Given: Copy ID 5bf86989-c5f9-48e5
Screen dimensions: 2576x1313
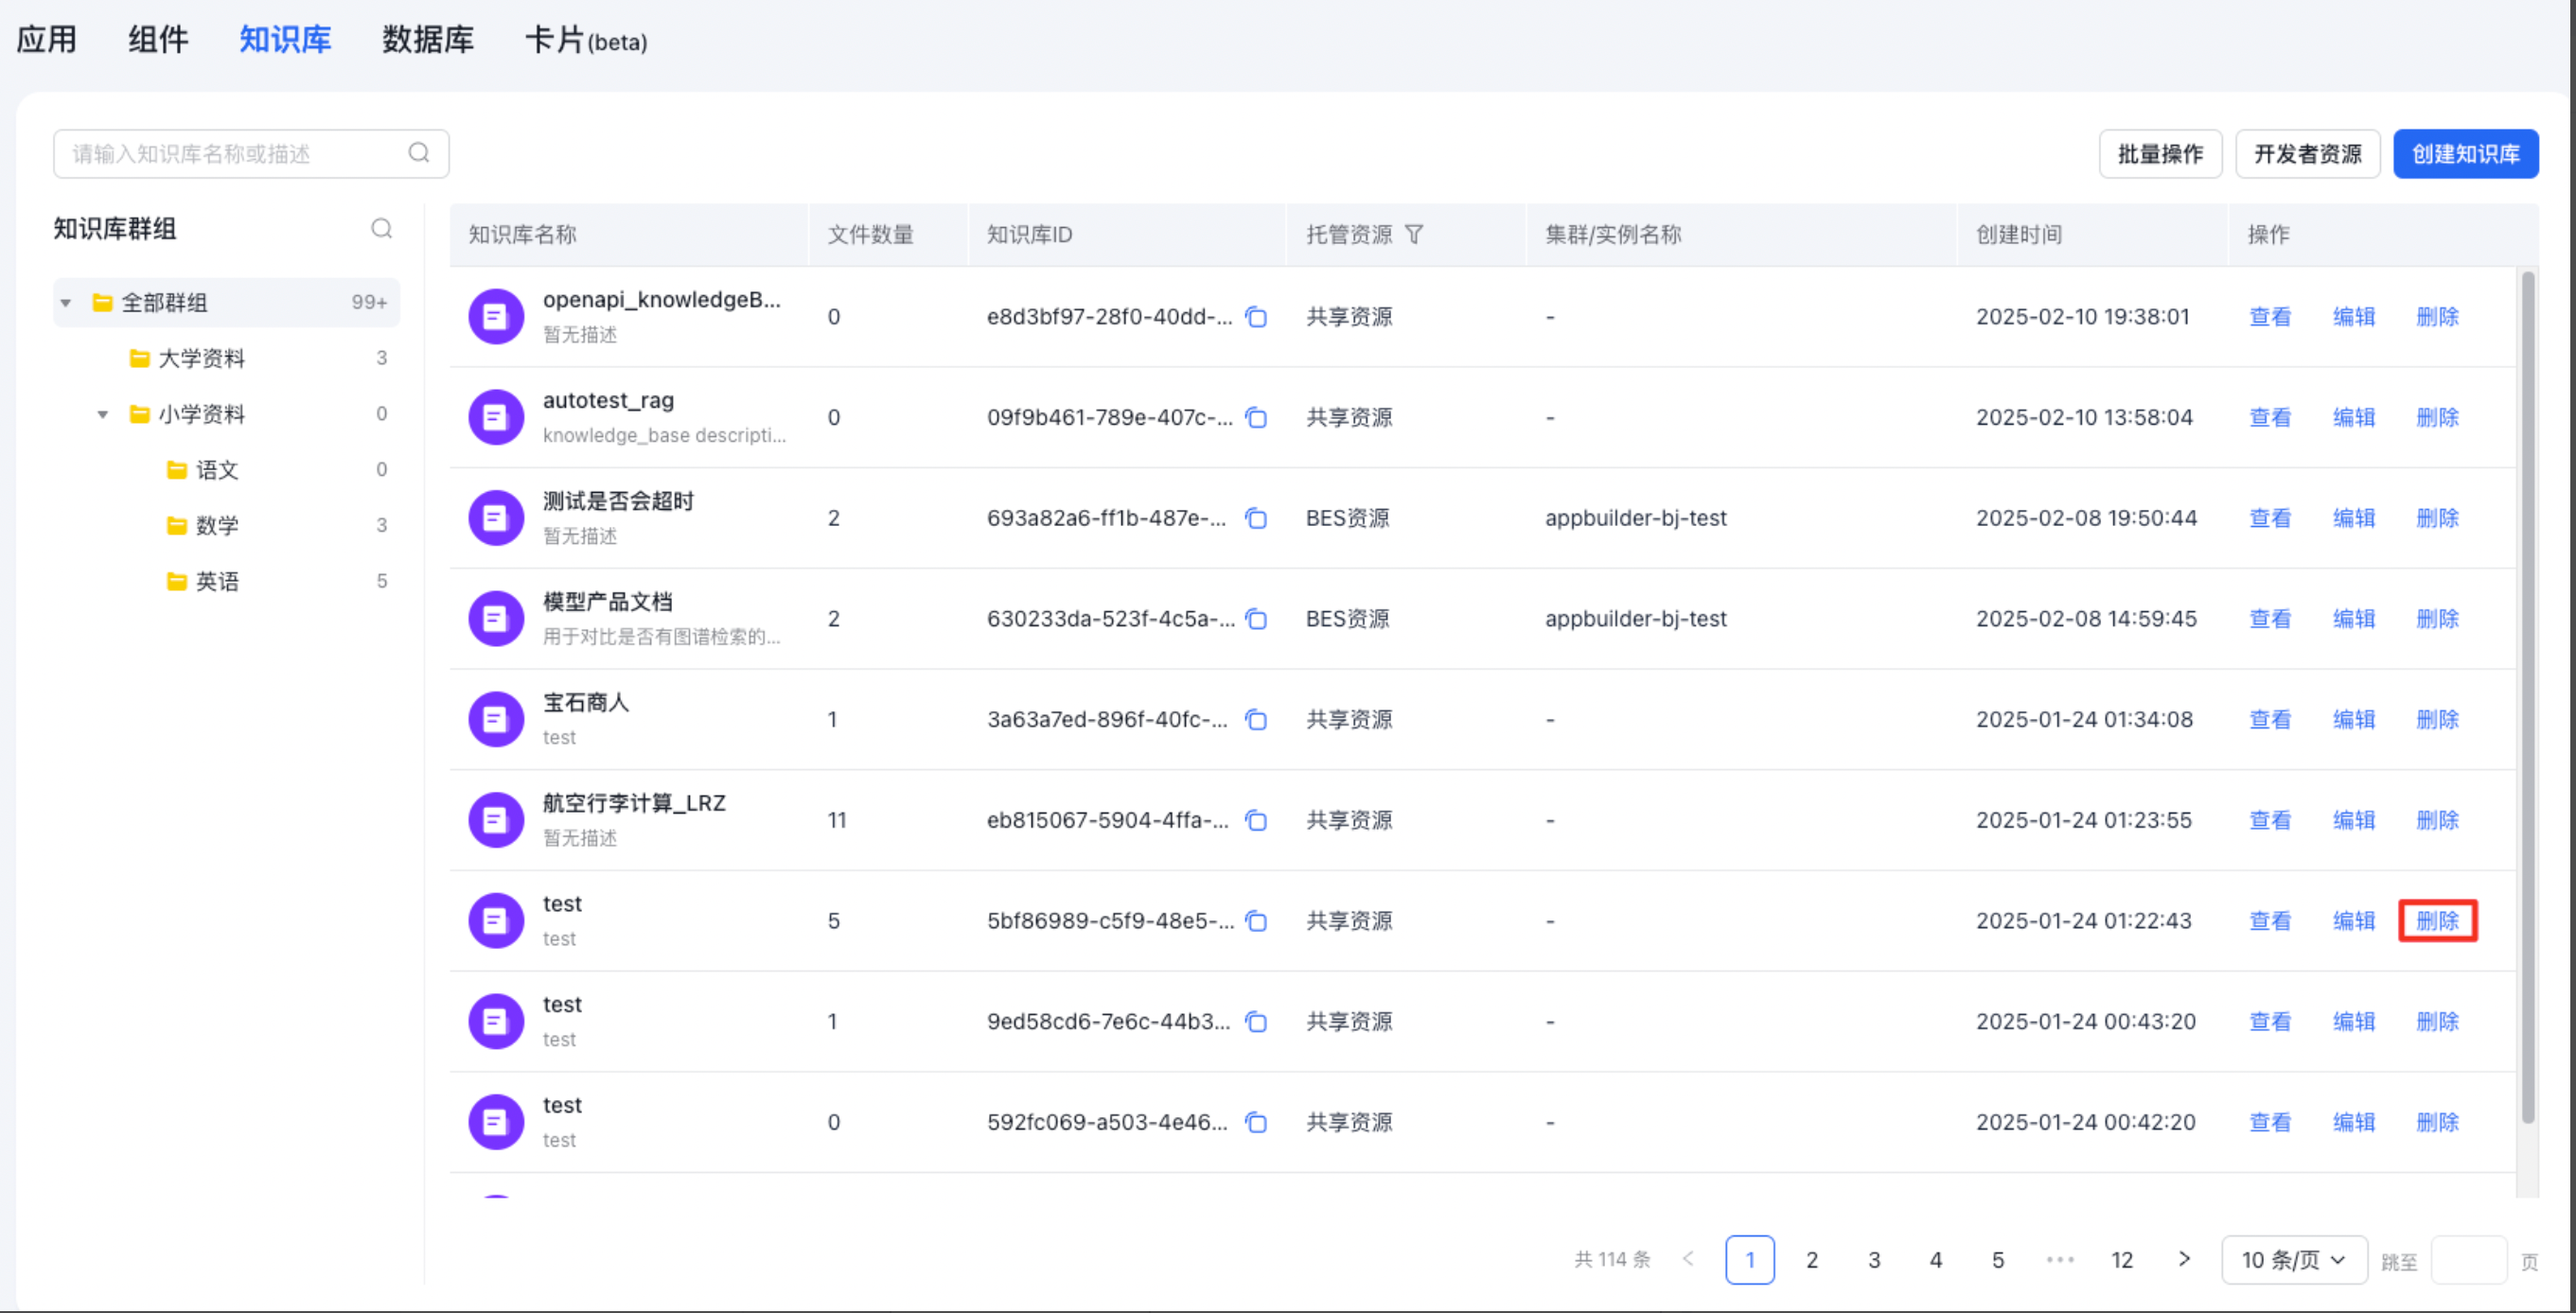Looking at the screenshot, I should click(1256, 921).
